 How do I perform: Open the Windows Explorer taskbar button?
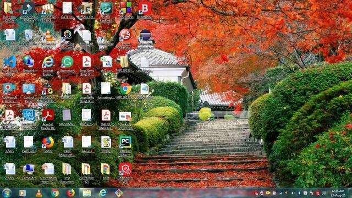[x=87, y=193]
